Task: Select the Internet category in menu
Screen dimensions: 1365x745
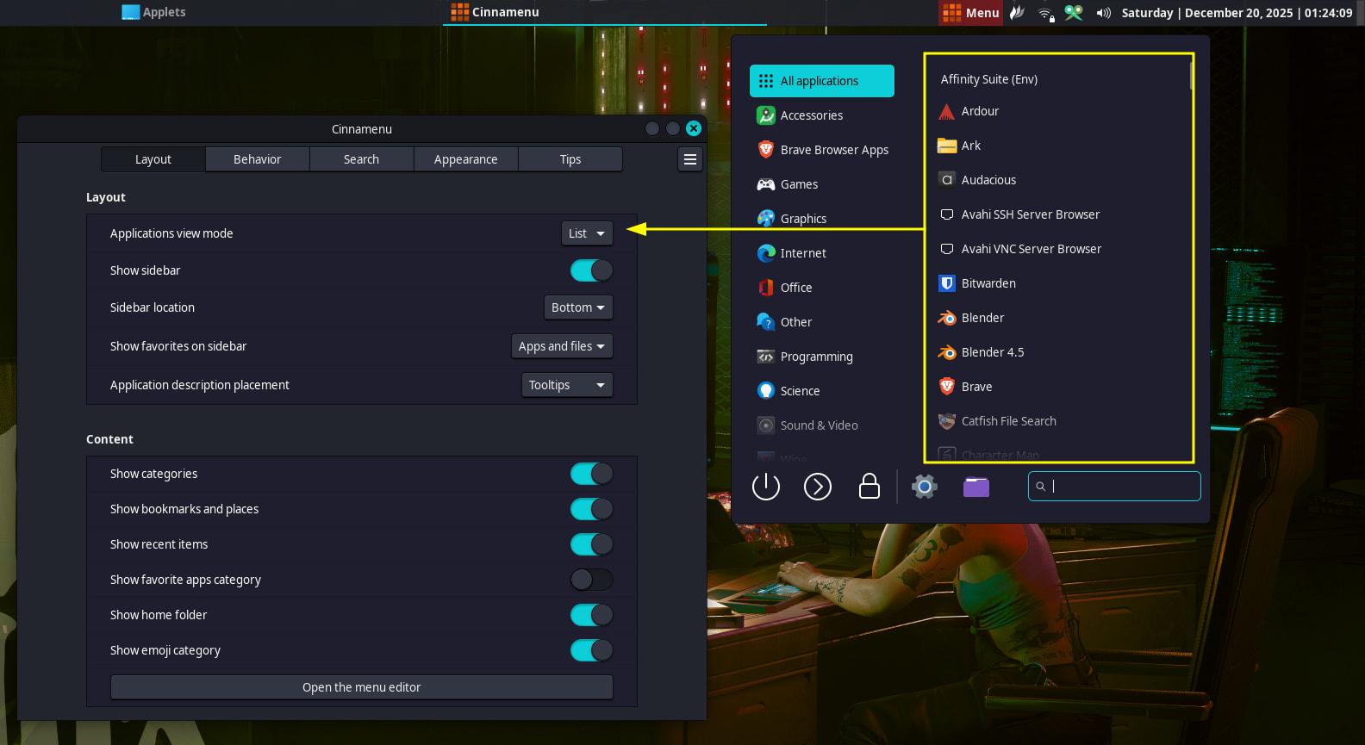Action: click(x=802, y=253)
